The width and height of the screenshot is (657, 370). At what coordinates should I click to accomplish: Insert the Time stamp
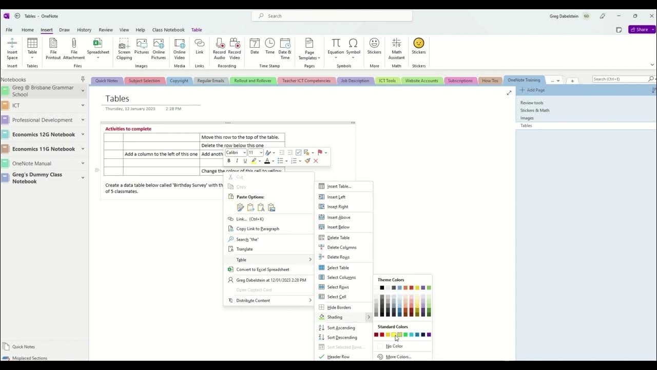pyautogui.click(x=270, y=44)
